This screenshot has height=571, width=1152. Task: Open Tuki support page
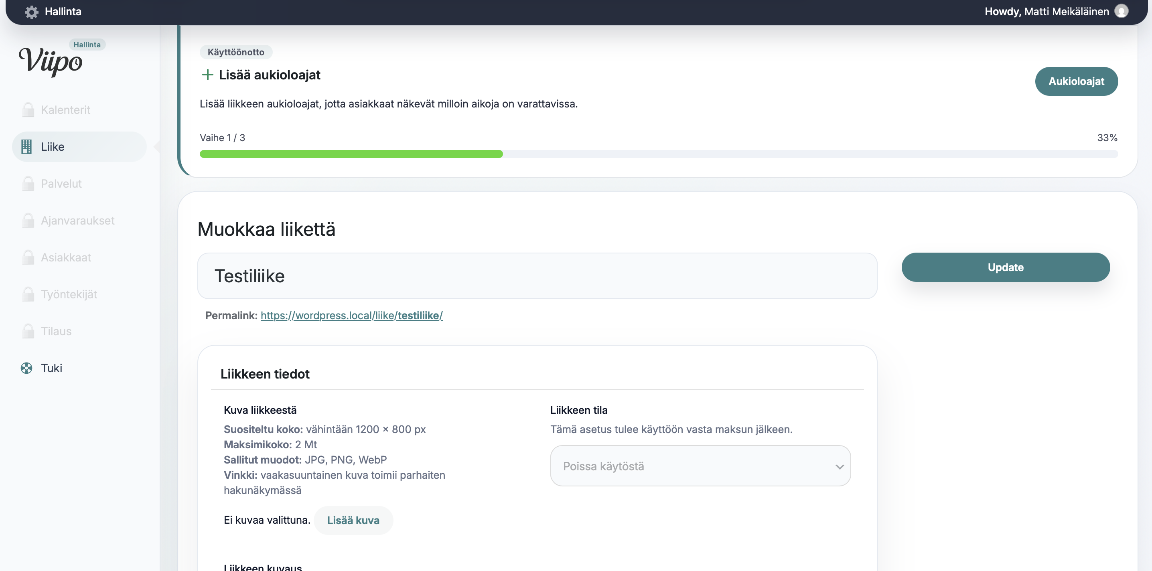[x=79, y=368]
